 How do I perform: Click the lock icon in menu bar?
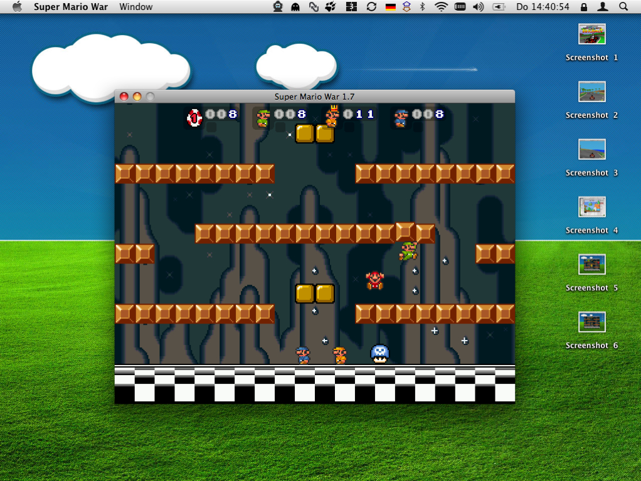[x=584, y=6]
